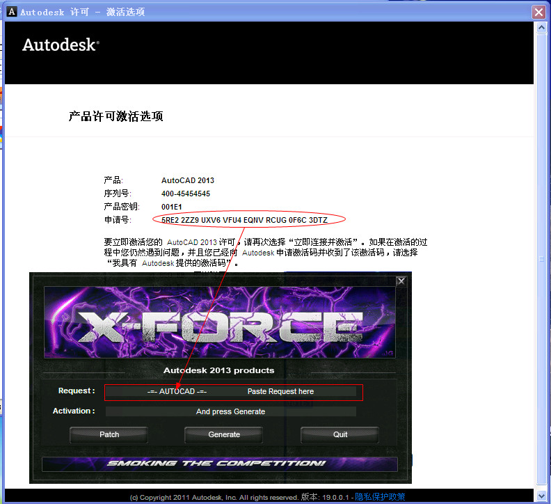Click the X-FORCE banner image
This screenshot has width=551, height=504.
pyautogui.click(x=220, y=322)
